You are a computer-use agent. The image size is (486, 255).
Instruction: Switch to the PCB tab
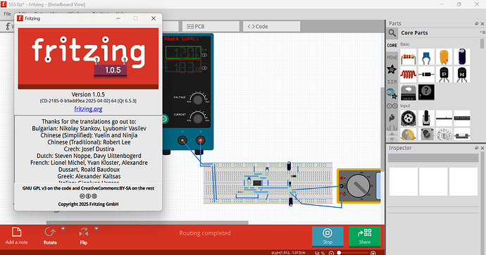pos(211,27)
